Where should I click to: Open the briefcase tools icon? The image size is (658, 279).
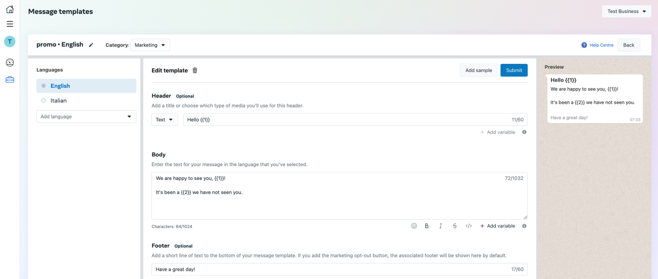pyautogui.click(x=10, y=80)
